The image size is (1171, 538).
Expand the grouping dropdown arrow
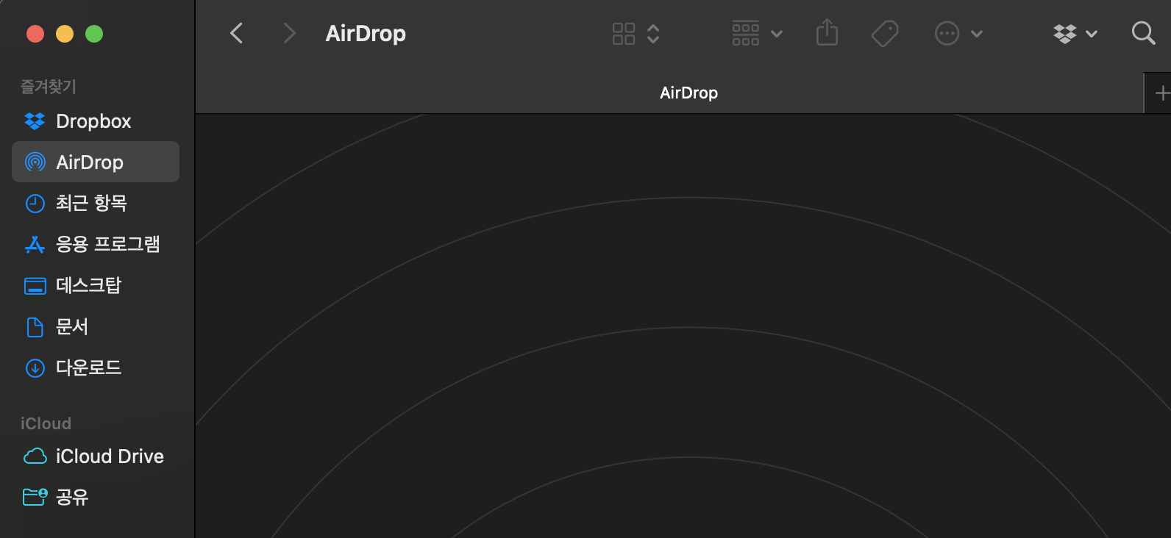tap(777, 34)
